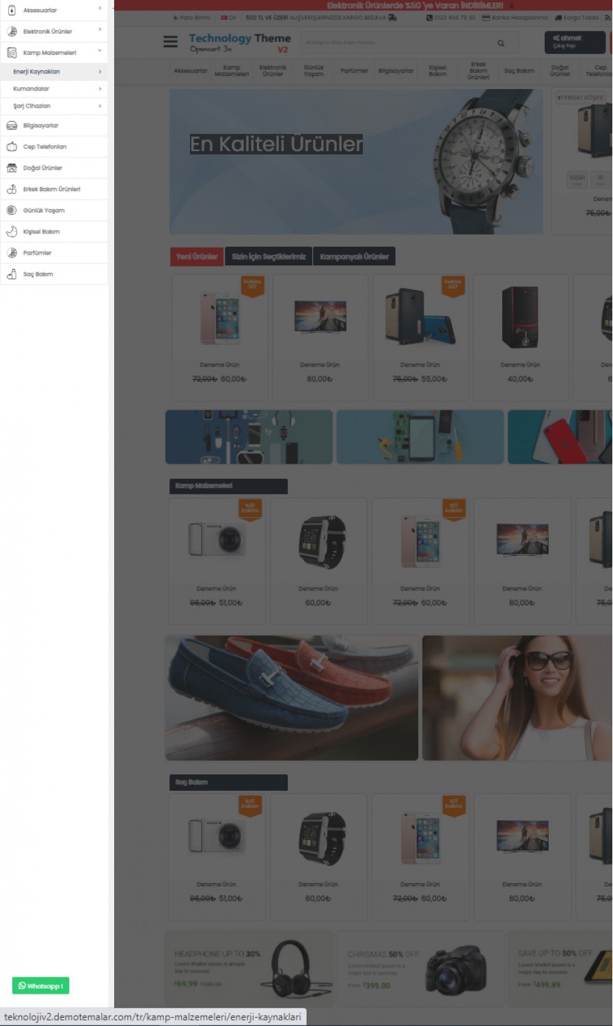Open the watch slider banner image
613x1026 pixels.
[x=356, y=161]
